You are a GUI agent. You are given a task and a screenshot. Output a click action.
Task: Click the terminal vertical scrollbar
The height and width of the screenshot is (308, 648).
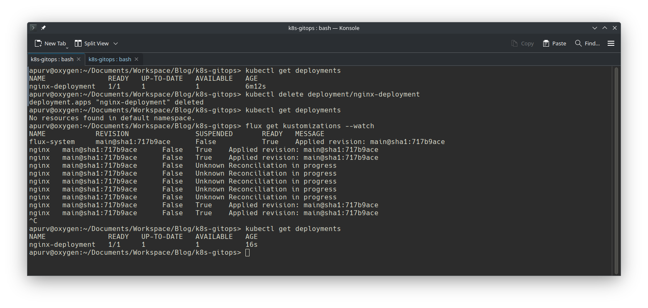pyautogui.click(x=616, y=170)
